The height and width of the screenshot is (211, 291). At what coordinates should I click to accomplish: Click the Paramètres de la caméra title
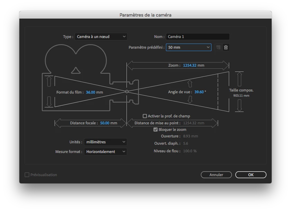point(145,15)
